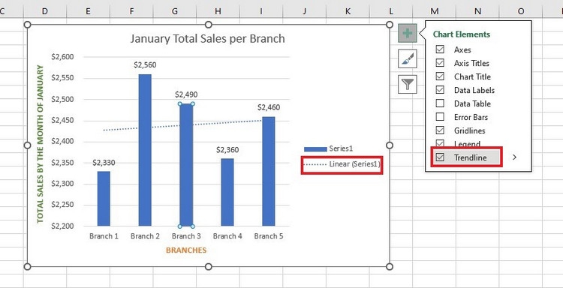Viewport: 563px width, 288px height.
Task: Select the $2,460 data label
Action: tap(269, 107)
